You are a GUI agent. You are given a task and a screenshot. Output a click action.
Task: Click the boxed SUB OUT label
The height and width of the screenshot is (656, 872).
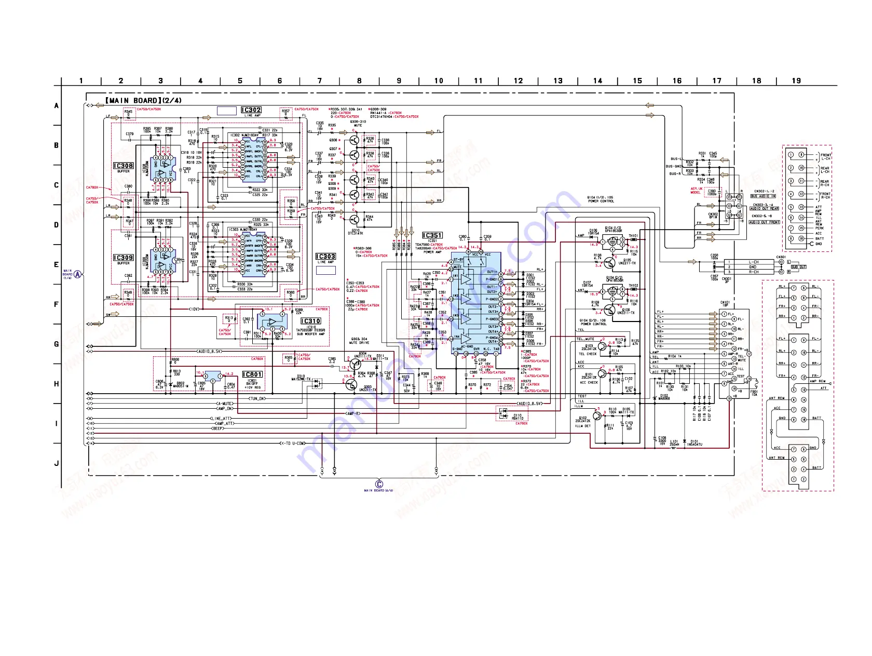[799, 267]
